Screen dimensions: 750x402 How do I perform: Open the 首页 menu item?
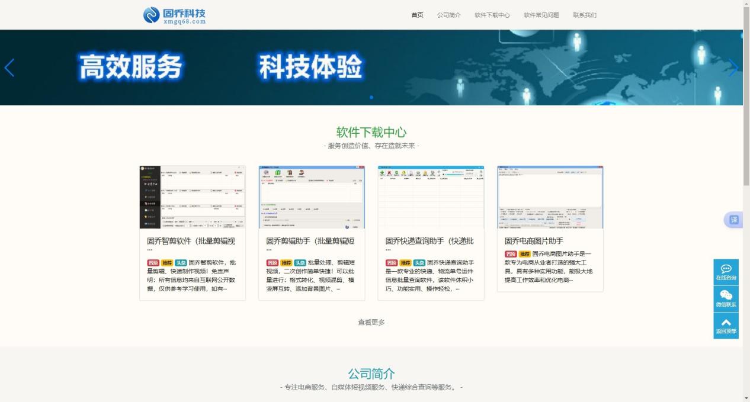point(418,15)
